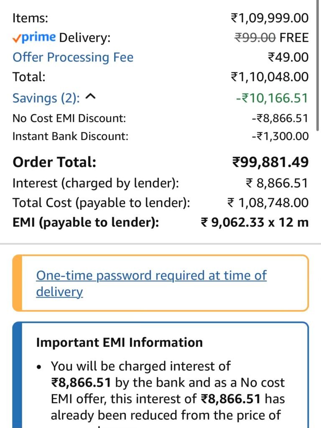Click the ₹49.00 processing fee amount
Image resolution: width=321 pixels, height=428 pixels.
point(288,57)
